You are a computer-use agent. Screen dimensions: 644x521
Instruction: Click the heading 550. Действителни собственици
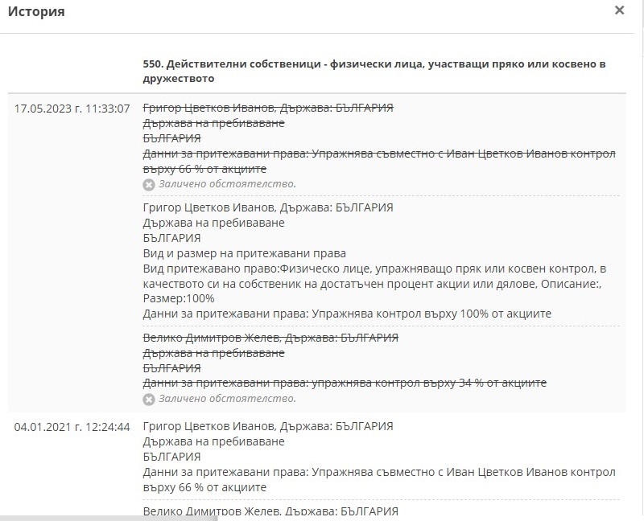click(x=374, y=71)
